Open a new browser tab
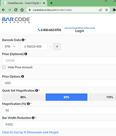 [51, 3]
